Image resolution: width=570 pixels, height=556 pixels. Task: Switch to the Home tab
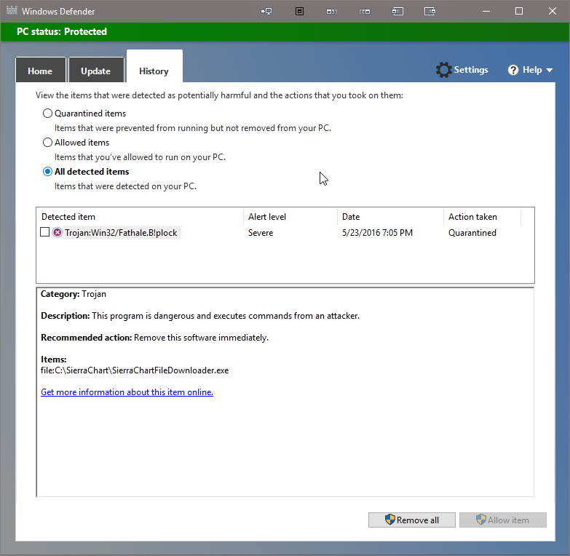pyautogui.click(x=40, y=71)
